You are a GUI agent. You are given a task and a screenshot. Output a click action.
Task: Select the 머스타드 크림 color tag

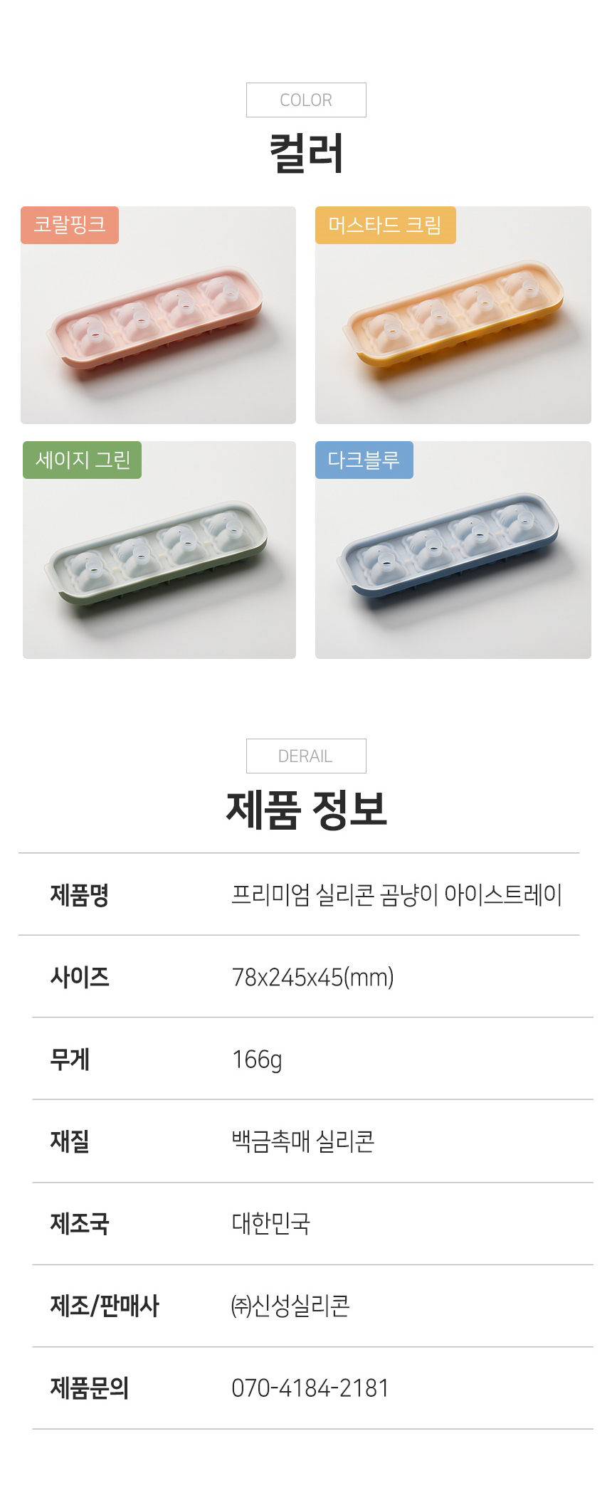click(385, 226)
